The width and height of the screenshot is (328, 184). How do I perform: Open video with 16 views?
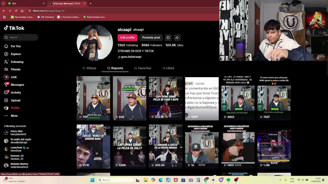202,146
